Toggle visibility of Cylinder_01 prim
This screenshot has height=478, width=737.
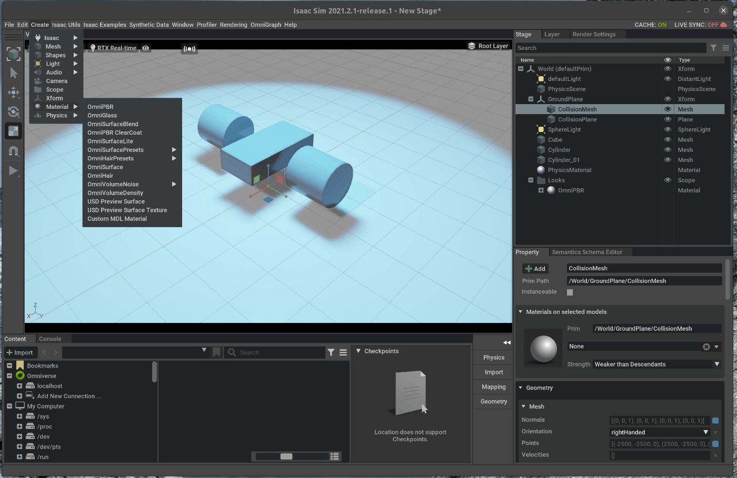tap(668, 160)
